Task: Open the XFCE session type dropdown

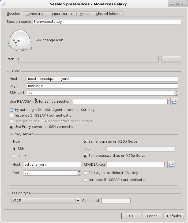Action: 46,201
